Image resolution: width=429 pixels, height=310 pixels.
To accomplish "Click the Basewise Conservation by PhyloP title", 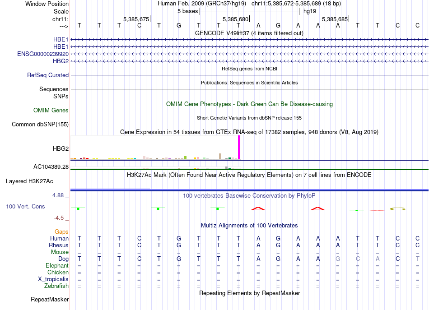I will [249, 195].
